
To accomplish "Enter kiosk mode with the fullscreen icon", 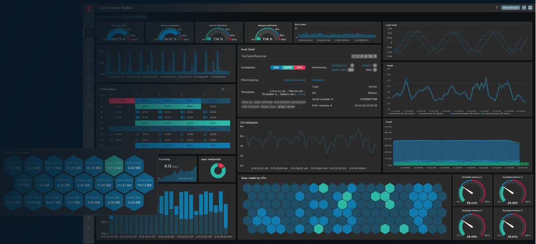I will pos(530,8).
